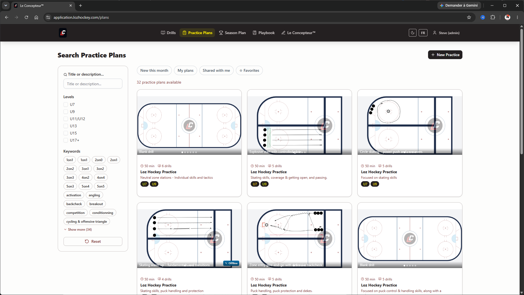The height and width of the screenshot is (295, 524).
Task: Filter by New this month
Action: 154,71
